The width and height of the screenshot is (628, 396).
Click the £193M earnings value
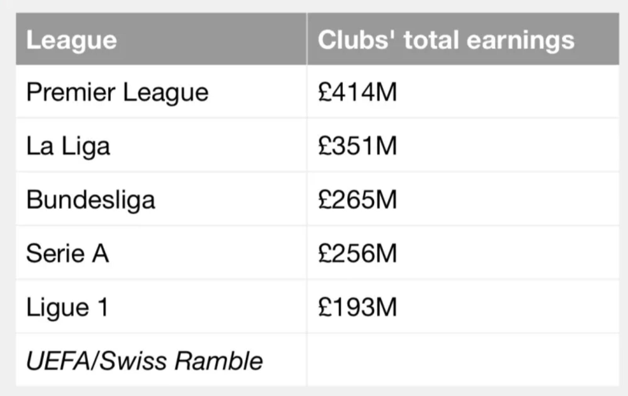(x=357, y=307)
